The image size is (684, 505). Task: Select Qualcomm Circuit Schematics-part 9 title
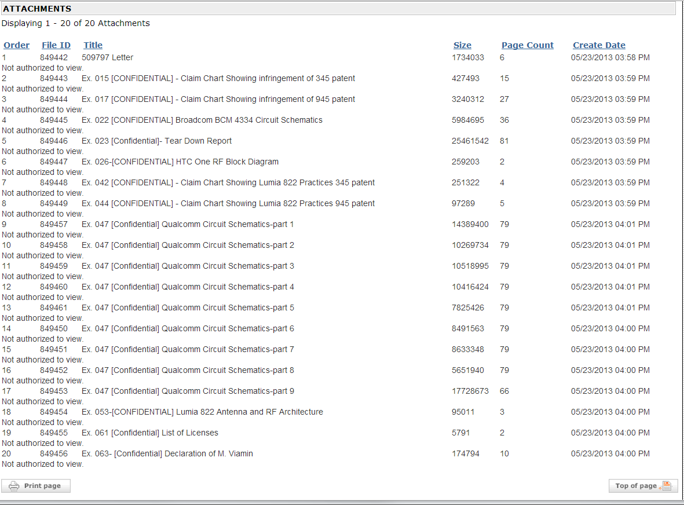point(188,391)
